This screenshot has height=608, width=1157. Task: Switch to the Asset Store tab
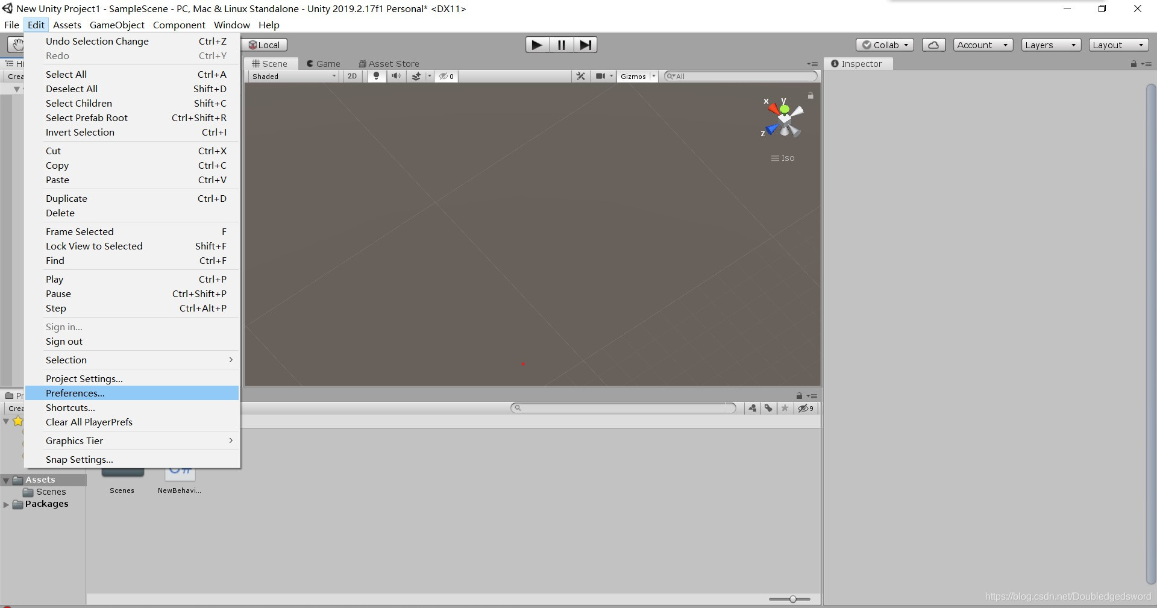click(389, 63)
